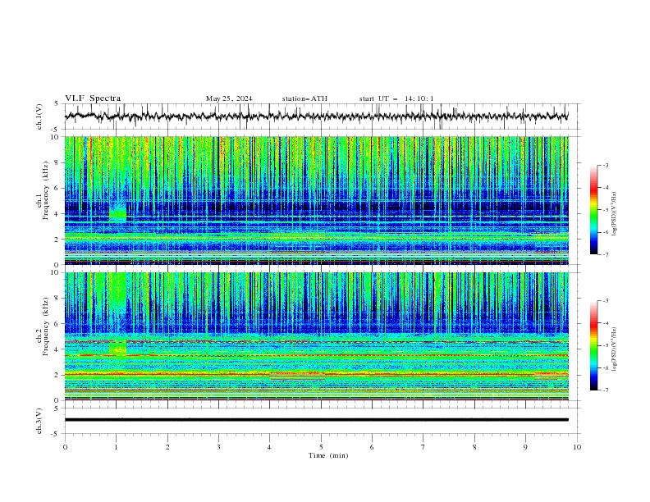Click the ch.2 "Frequency (kHz)" axis label

pyautogui.click(x=46, y=326)
